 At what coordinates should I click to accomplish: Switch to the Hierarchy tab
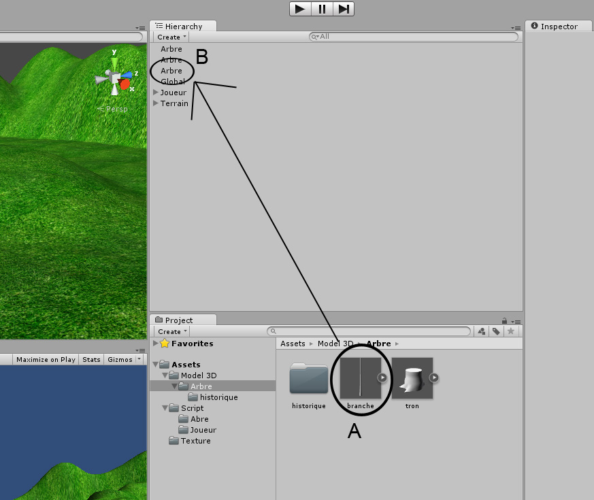(x=182, y=25)
